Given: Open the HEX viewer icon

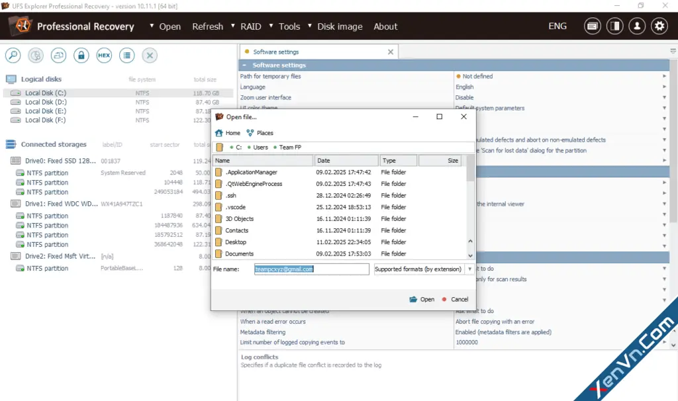Looking at the screenshot, I should [104, 56].
